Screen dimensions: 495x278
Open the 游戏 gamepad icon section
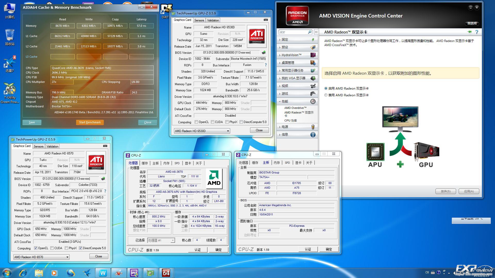tap(313, 94)
